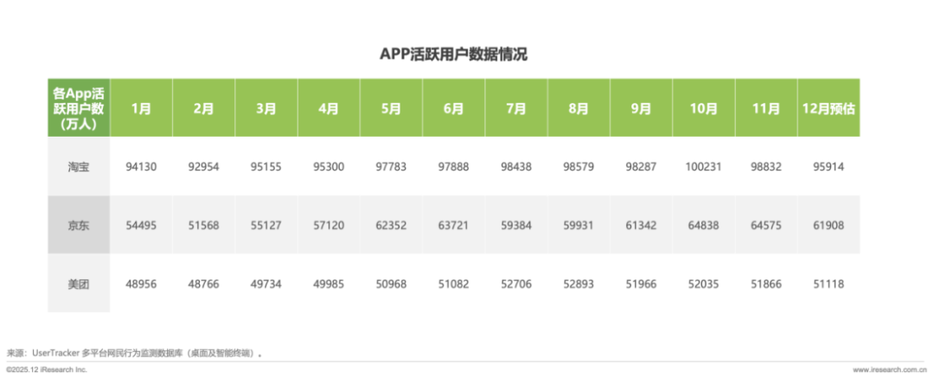Image resolution: width=934 pixels, height=378 pixels.
Task: Click the 淘宝 value 97783
Action: [392, 167]
